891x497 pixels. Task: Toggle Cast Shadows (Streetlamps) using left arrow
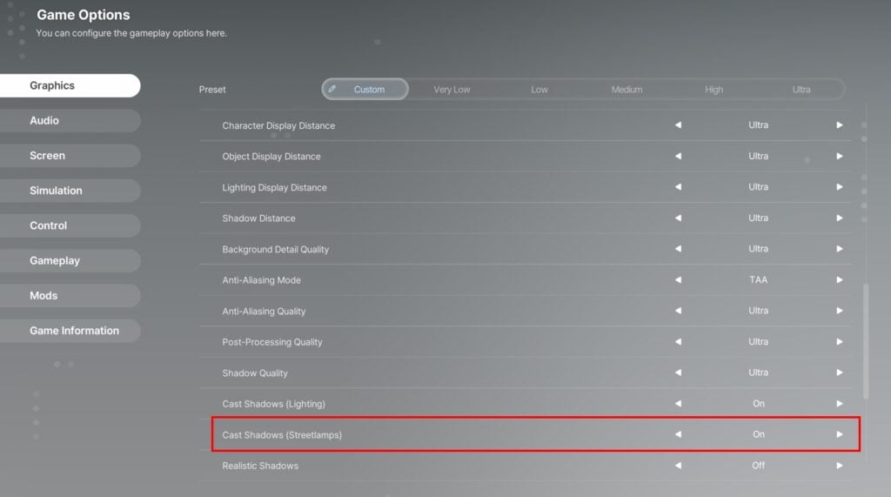pos(678,434)
